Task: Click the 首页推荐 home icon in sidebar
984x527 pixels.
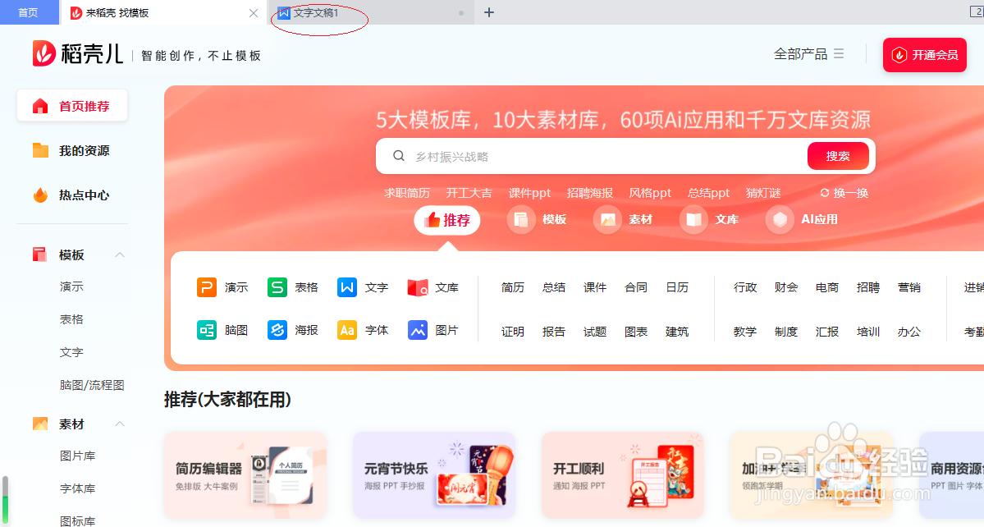Action: 39,105
